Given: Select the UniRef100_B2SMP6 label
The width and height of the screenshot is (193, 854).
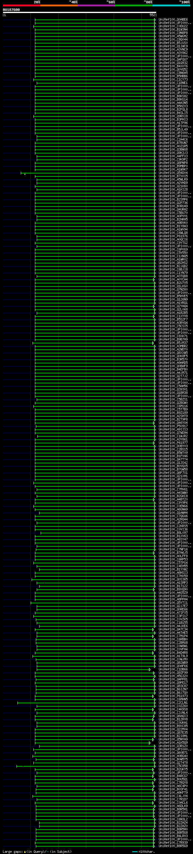Looking at the screenshot, I should pyautogui.click(x=173, y=200).
